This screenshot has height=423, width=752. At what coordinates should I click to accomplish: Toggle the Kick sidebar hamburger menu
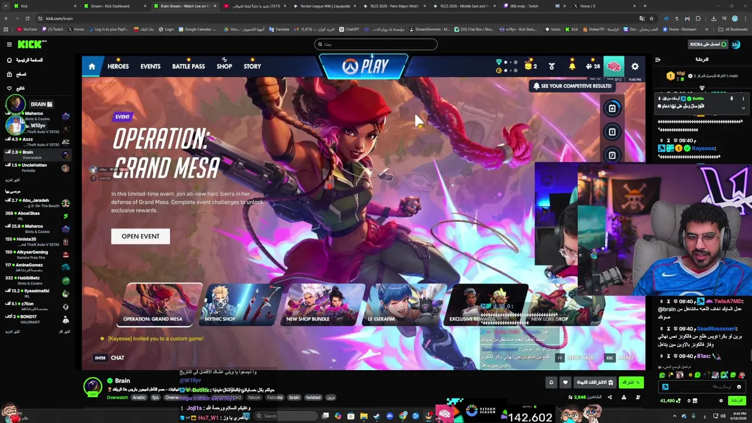tap(9, 44)
